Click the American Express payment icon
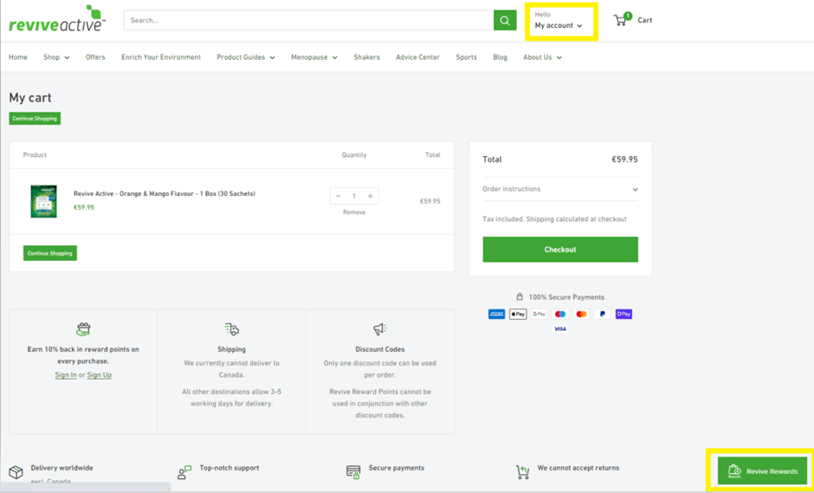 [x=496, y=314]
